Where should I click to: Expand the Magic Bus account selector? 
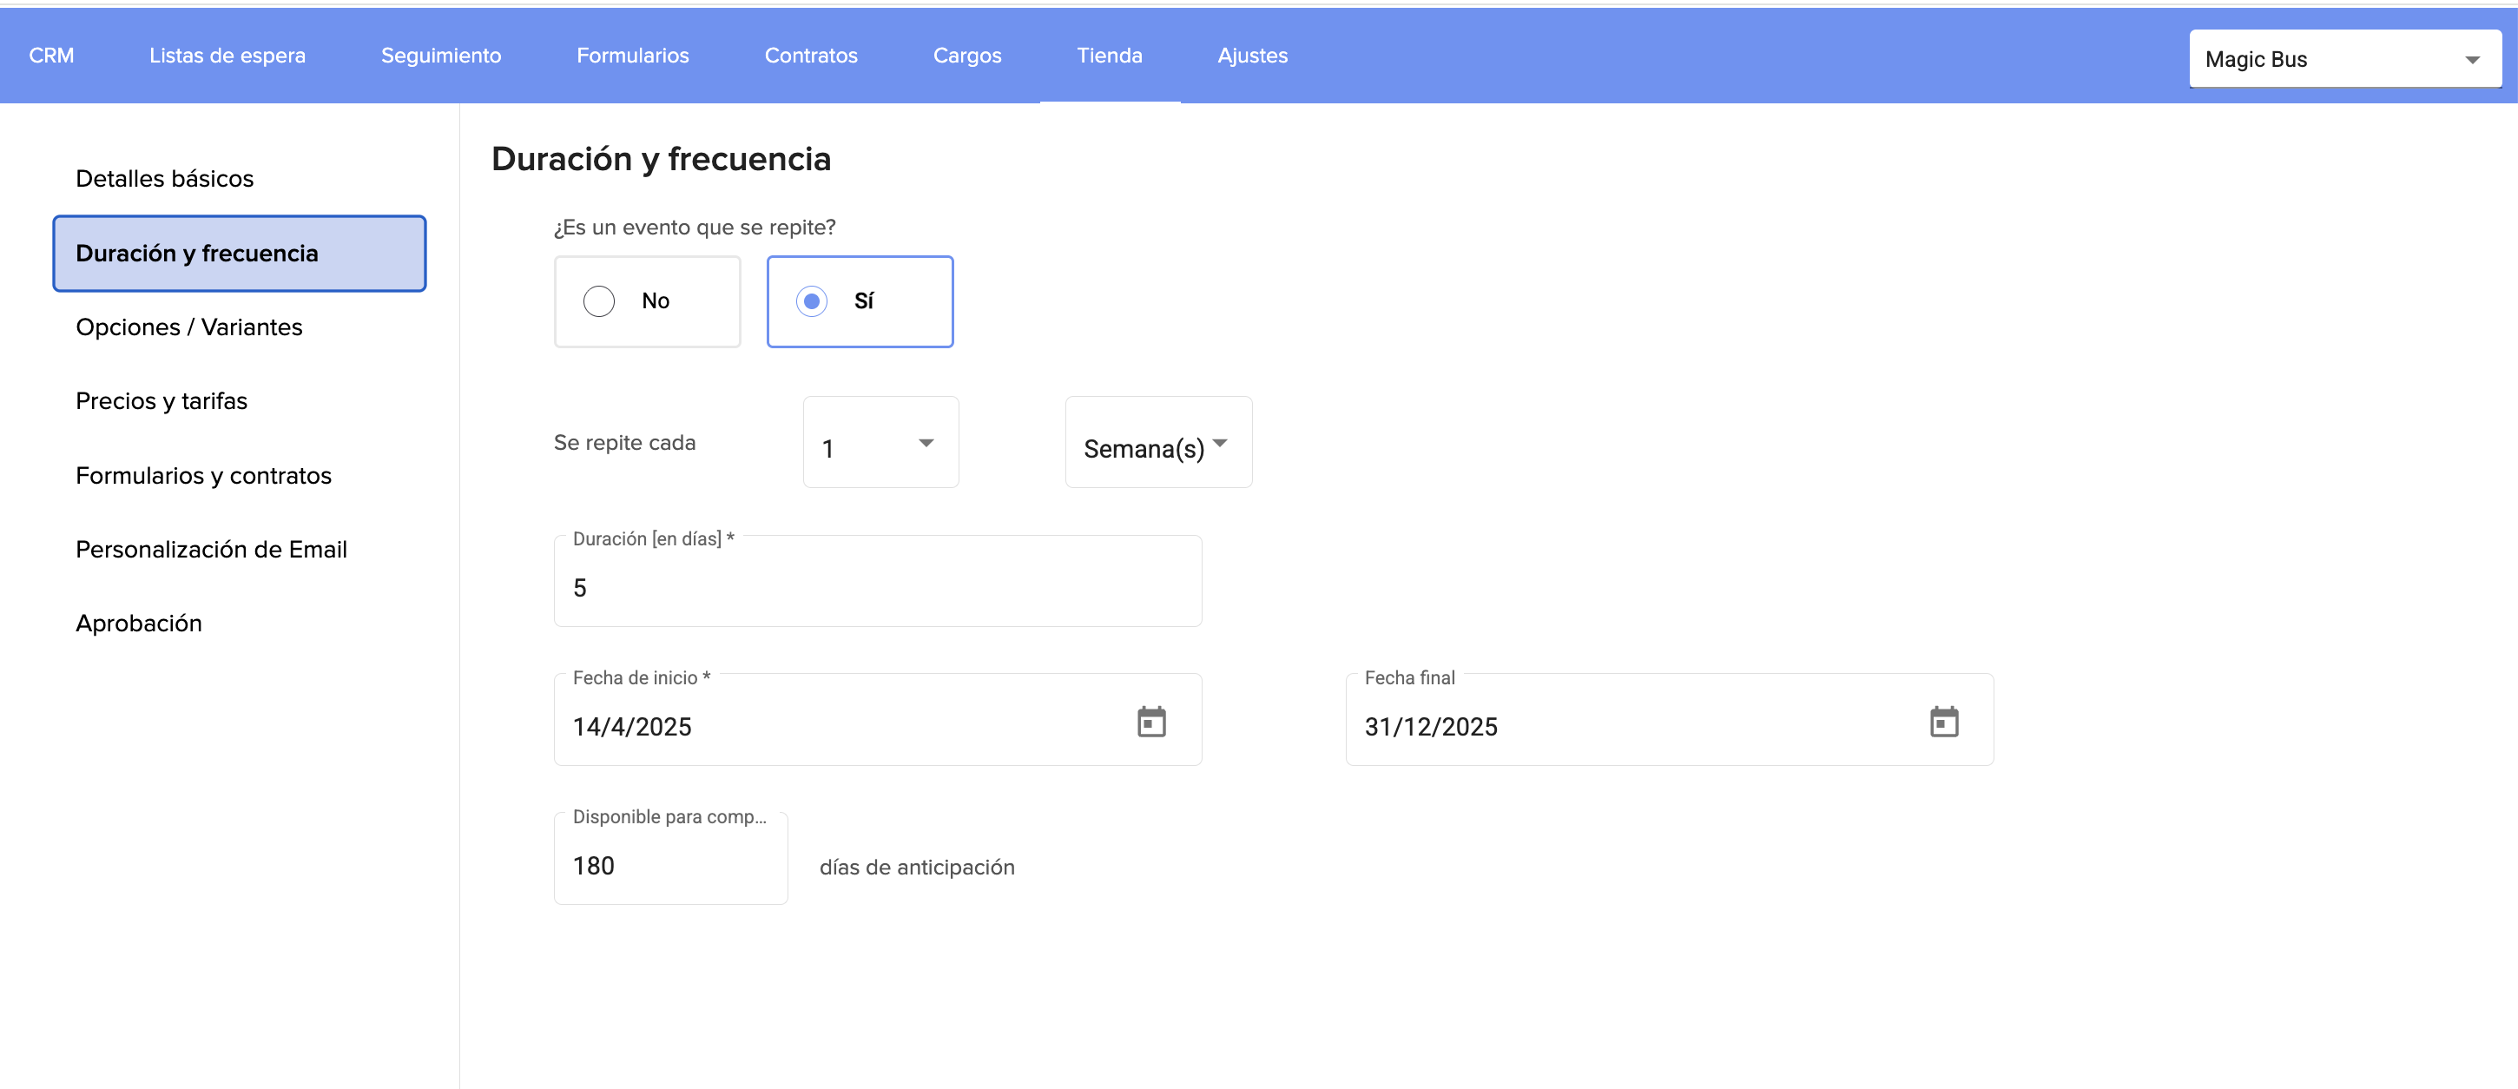coord(2344,60)
